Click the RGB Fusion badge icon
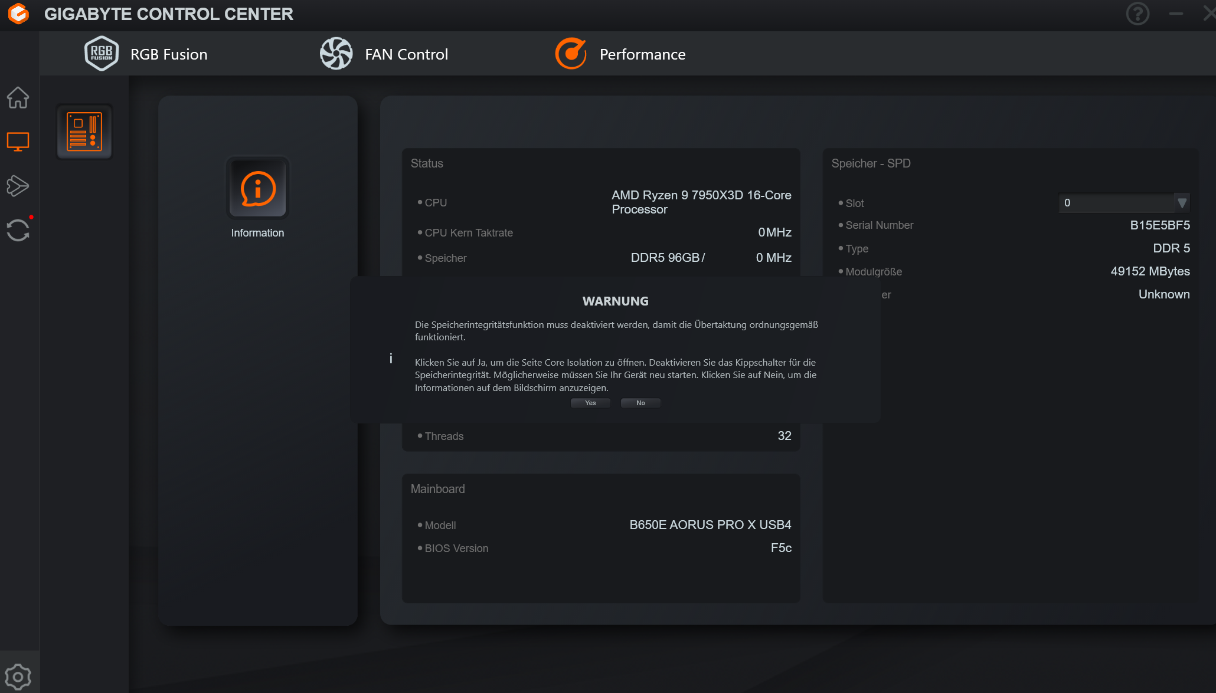This screenshot has width=1216, height=693. tap(102, 54)
